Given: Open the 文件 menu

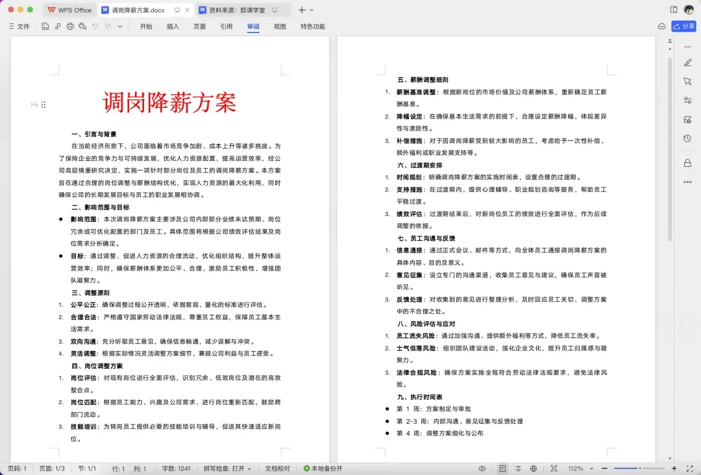Looking at the screenshot, I should [19, 27].
